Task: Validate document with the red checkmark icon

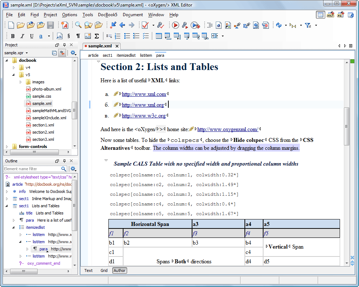Action: tap(145, 25)
